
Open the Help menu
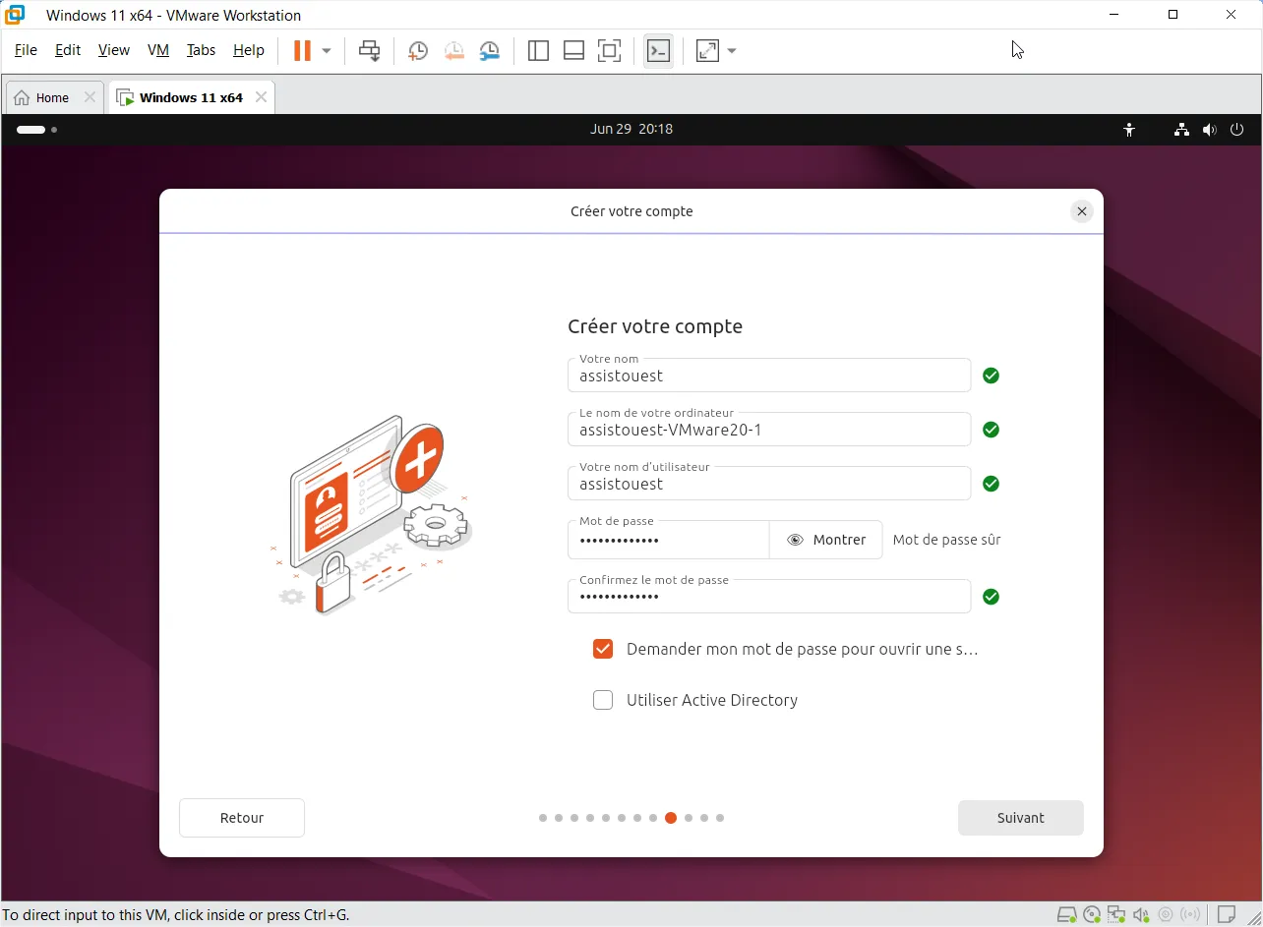tap(249, 50)
